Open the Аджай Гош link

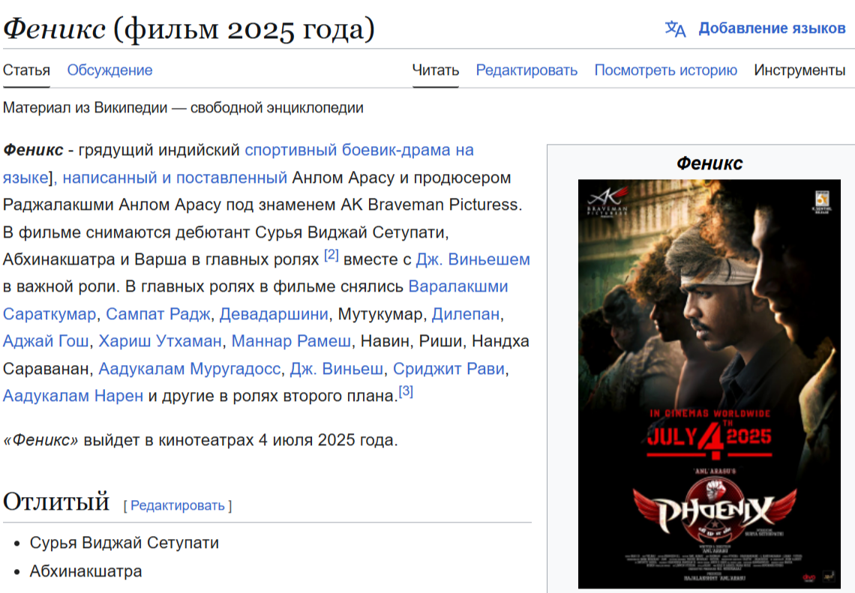point(46,341)
